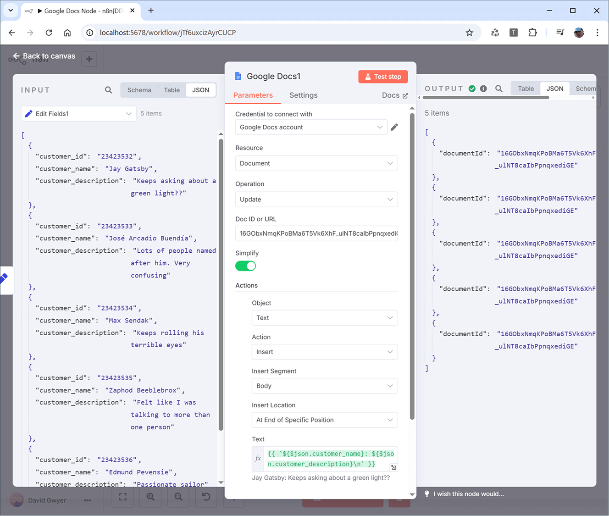View site information icon in address bar
The image size is (609, 516).
point(90,33)
